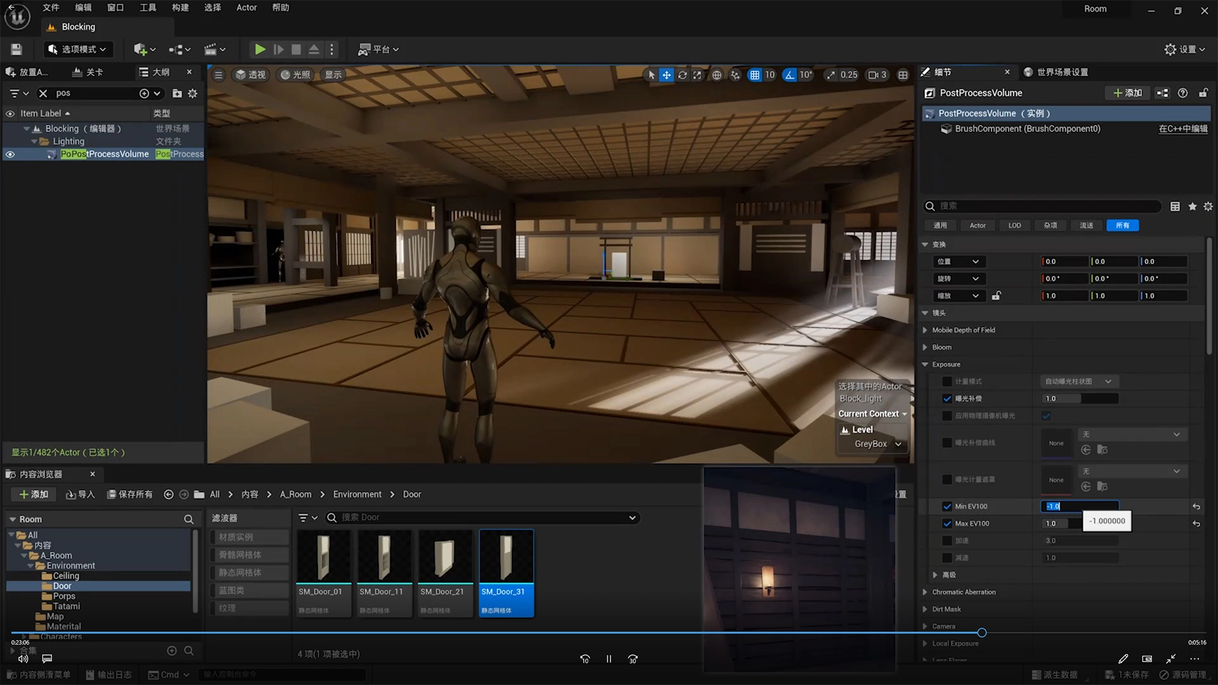1218x685 pixels.
Task: Toggle rotation angle snapping icon
Action: coord(789,75)
